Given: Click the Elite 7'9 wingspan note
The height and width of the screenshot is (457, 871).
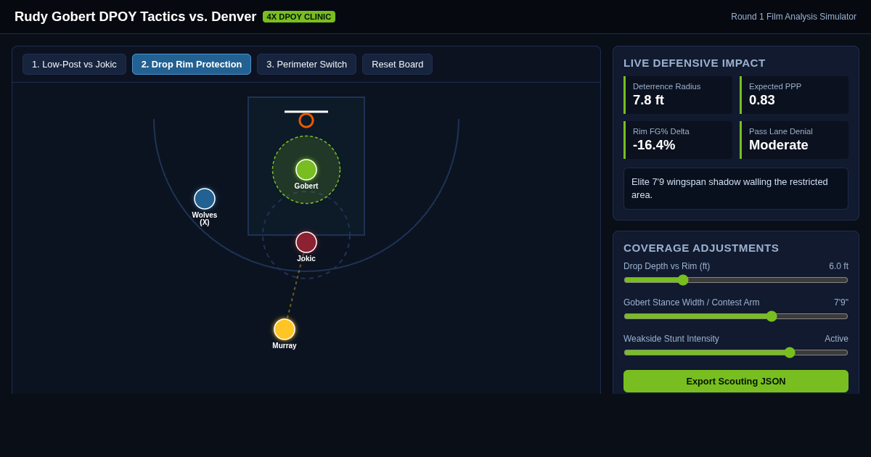Looking at the screenshot, I should pos(736,189).
